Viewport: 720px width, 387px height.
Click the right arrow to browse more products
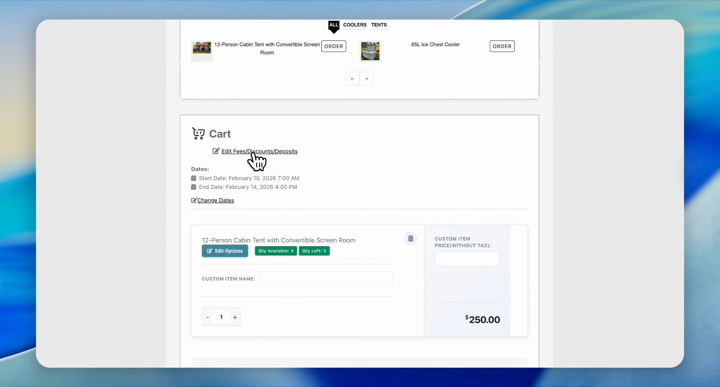pyautogui.click(x=366, y=78)
